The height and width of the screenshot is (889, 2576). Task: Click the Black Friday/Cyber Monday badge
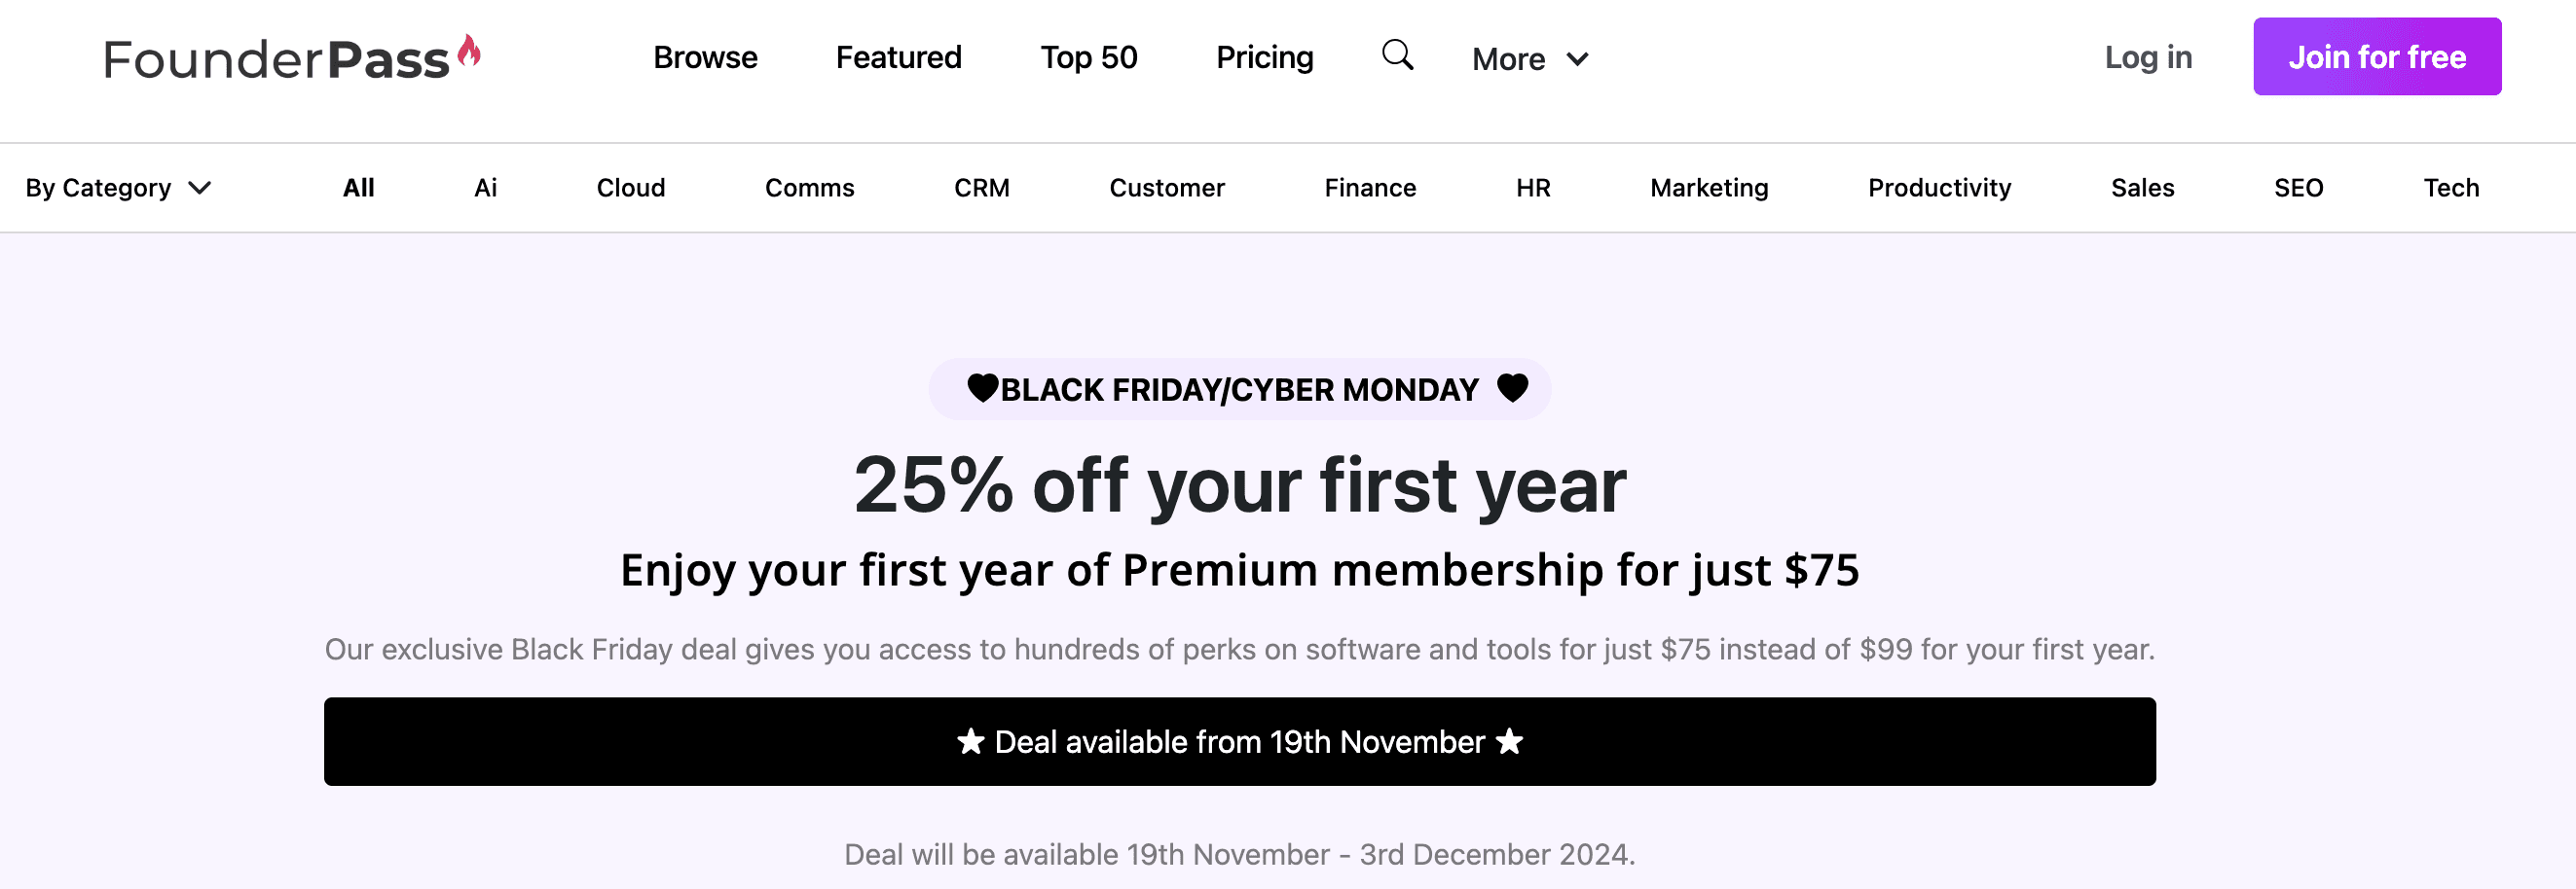pyautogui.click(x=1239, y=390)
